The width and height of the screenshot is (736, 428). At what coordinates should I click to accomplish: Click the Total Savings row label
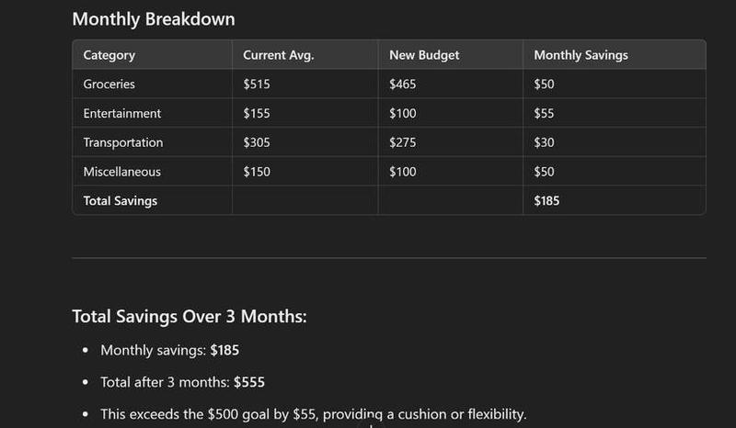(x=121, y=201)
